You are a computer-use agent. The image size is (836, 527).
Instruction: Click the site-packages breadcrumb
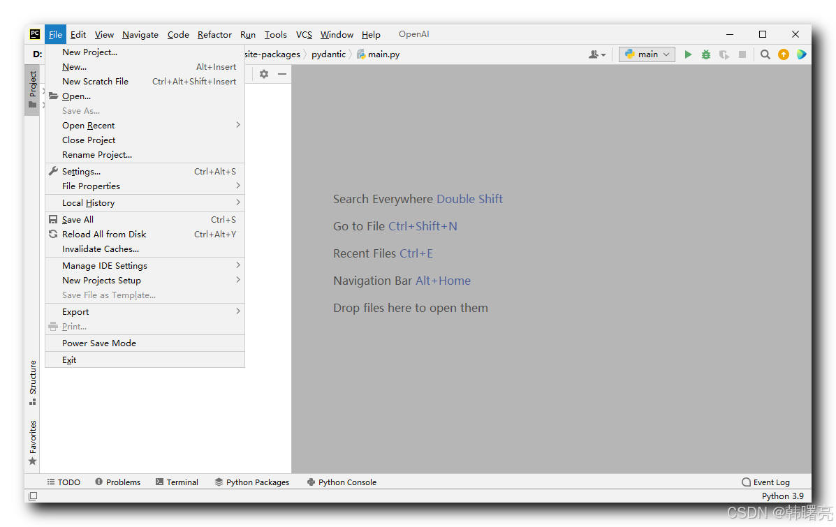pos(272,54)
